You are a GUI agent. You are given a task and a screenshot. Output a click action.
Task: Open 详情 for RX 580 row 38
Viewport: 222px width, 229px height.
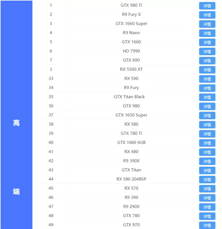pyautogui.click(x=207, y=125)
